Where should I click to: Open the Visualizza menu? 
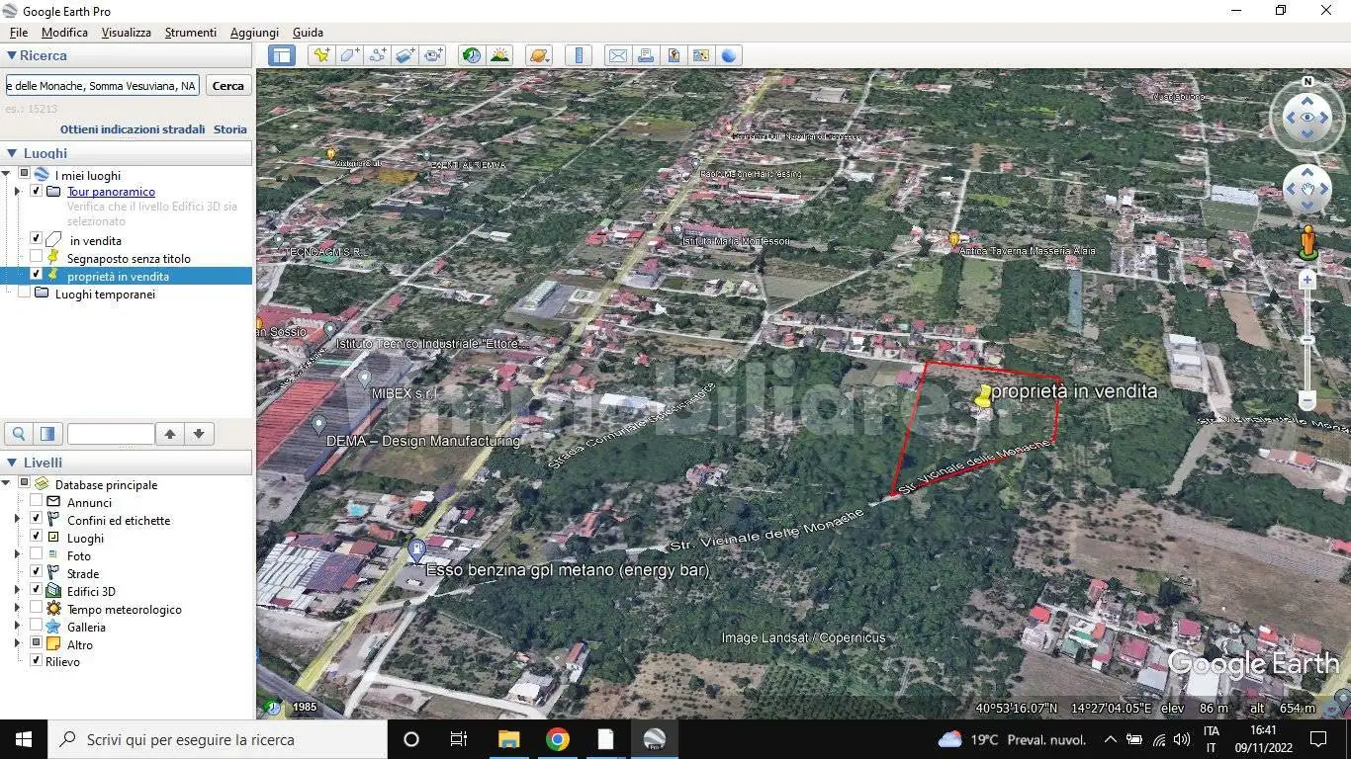(127, 33)
